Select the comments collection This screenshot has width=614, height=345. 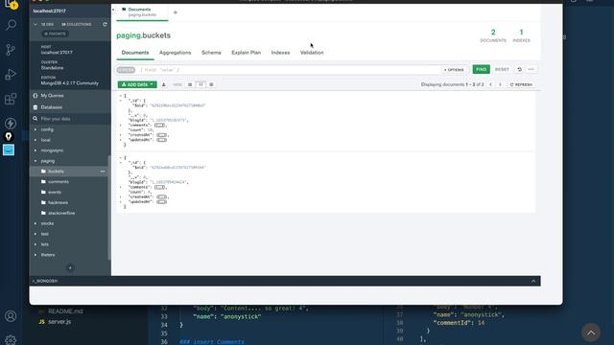59,182
